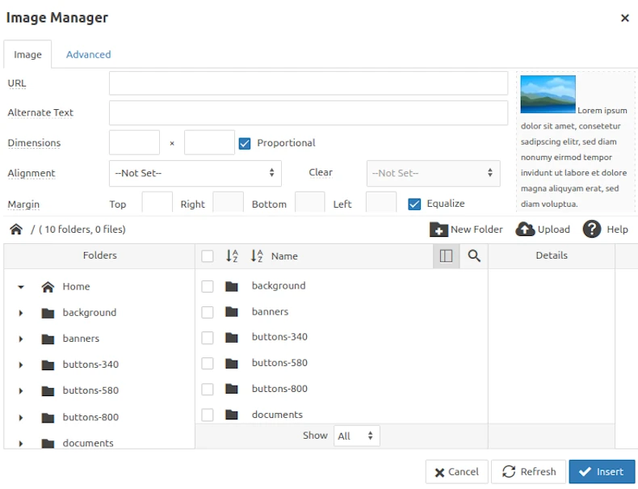This screenshot has width=638, height=489.
Task: Click the URL input field
Action: (x=308, y=83)
